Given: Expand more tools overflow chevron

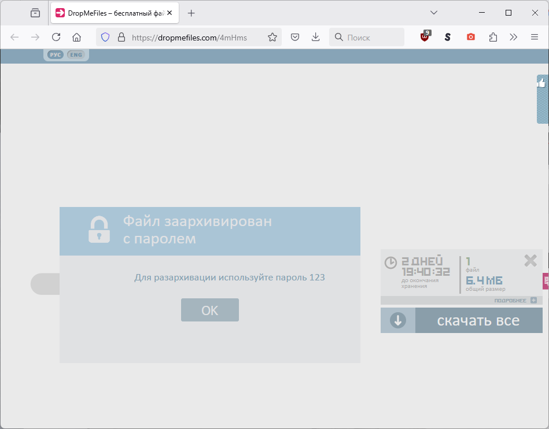Looking at the screenshot, I should click(x=513, y=37).
